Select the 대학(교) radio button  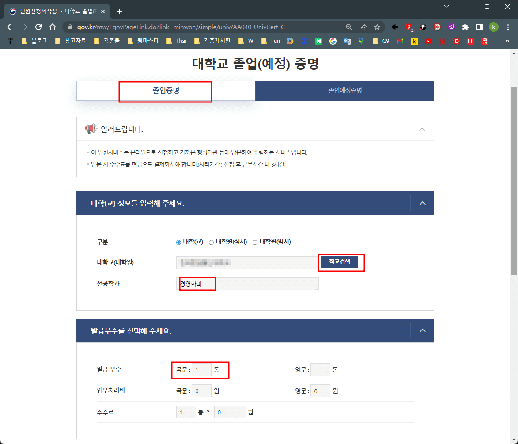pos(178,242)
